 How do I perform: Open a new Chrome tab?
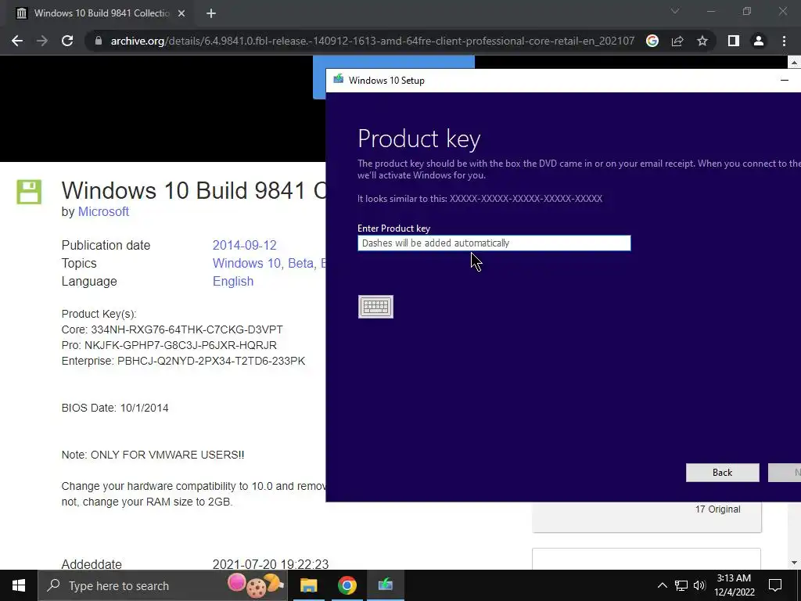(211, 13)
